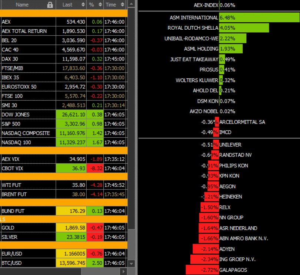The image size is (300, 275).
Task: Click the HEINEKEN label
Action: tap(231, 197)
